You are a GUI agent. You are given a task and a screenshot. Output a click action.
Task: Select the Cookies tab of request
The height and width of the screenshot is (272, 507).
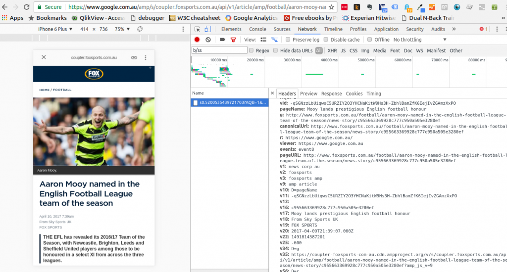click(354, 93)
